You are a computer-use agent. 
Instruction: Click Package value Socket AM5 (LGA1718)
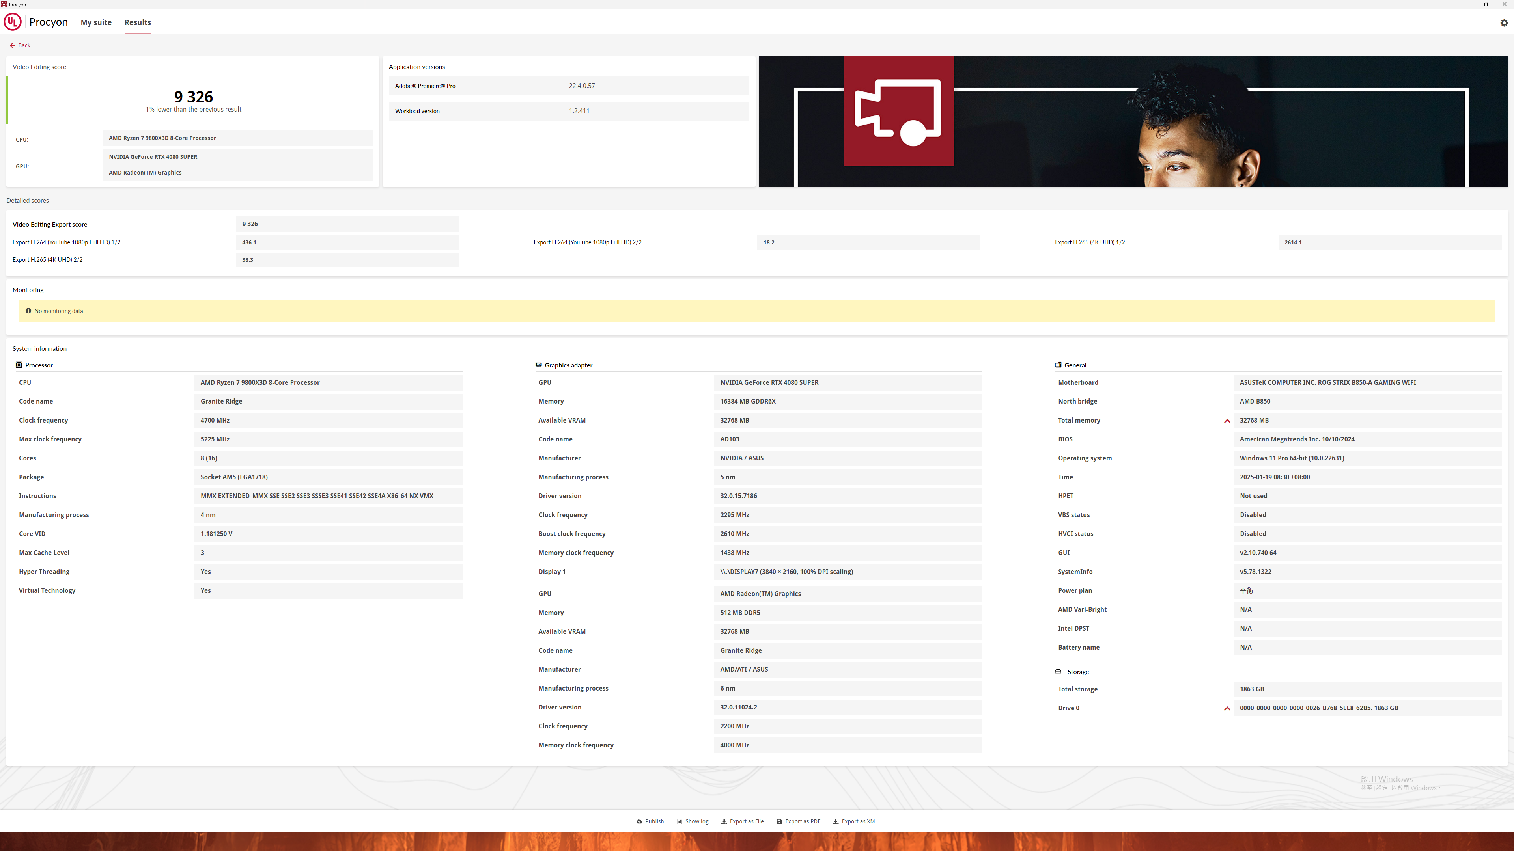point(328,477)
